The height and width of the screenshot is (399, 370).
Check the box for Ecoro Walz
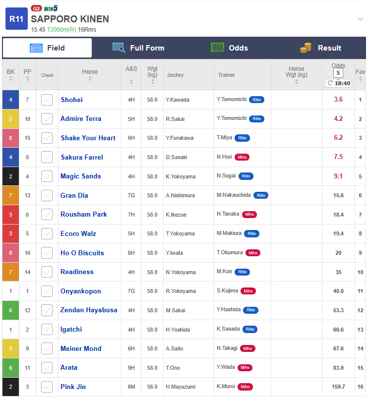[47, 233]
